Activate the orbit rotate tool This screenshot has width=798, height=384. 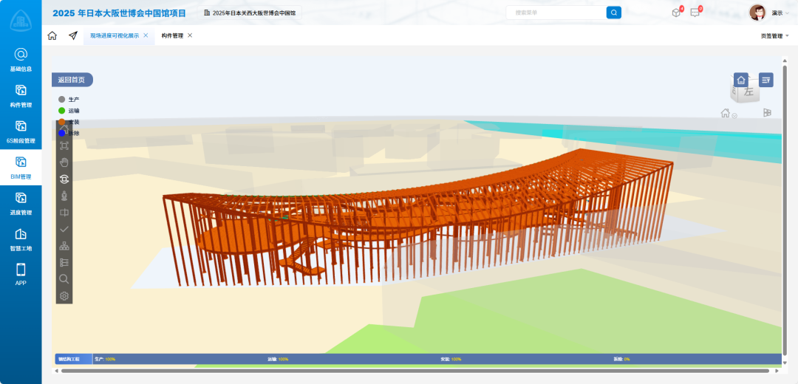coord(64,179)
